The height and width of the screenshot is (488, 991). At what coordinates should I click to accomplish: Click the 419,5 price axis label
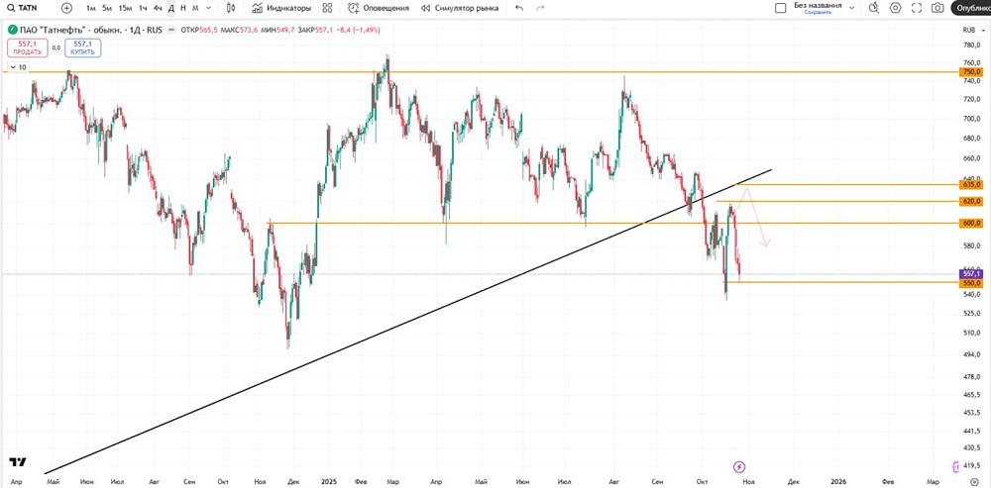pyautogui.click(x=971, y=465)
